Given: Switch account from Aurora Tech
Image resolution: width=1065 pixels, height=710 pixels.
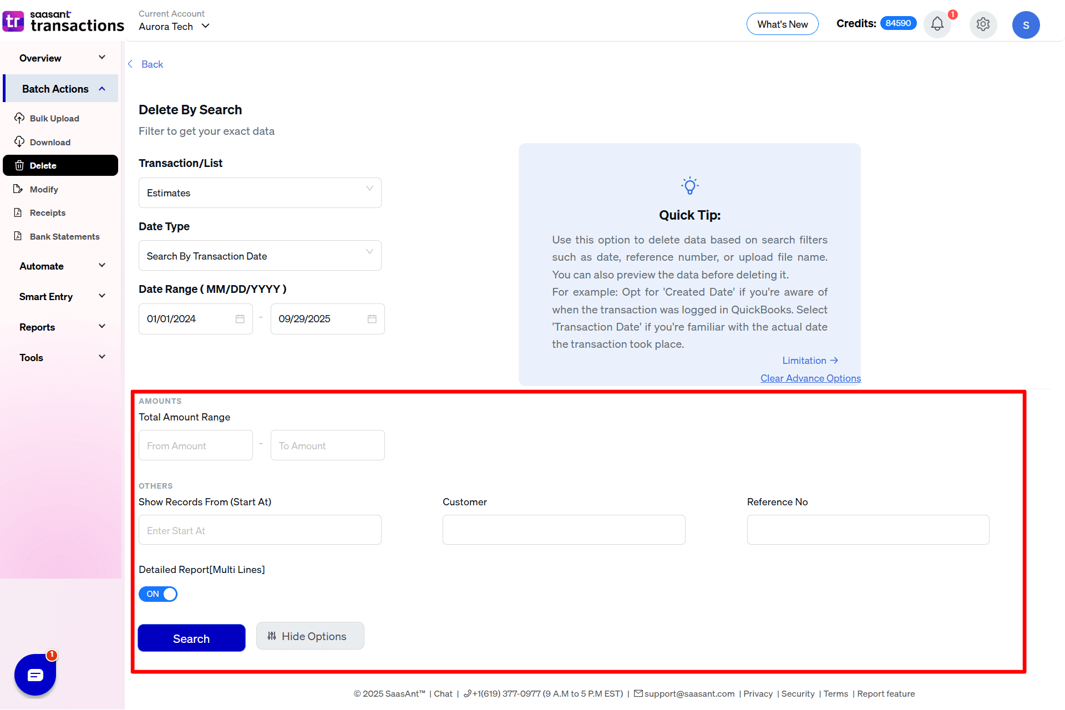Looking at the screenshot, I should point(205,26).
